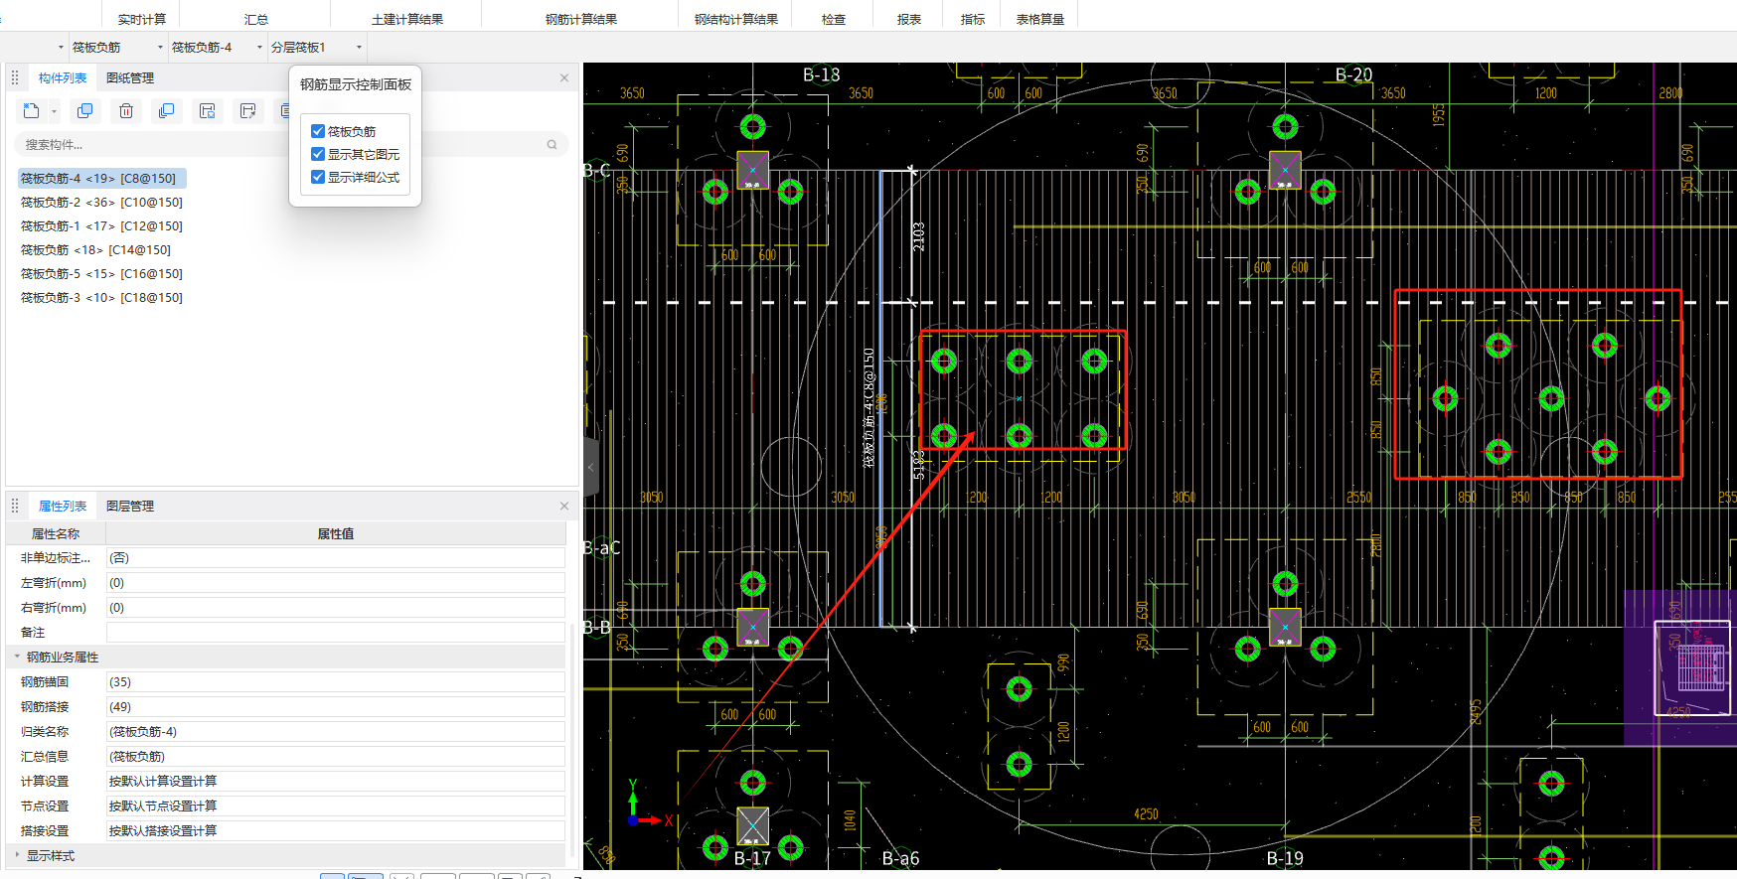Click the extract component archive icon
This screenshot has height=879, width=1737.
tap(248, 111)
